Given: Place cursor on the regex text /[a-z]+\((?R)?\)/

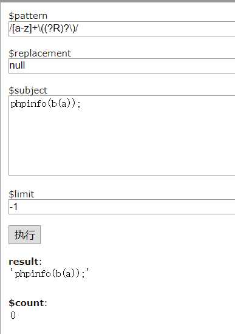Looking at the screenshot, I should click(44, 29).
